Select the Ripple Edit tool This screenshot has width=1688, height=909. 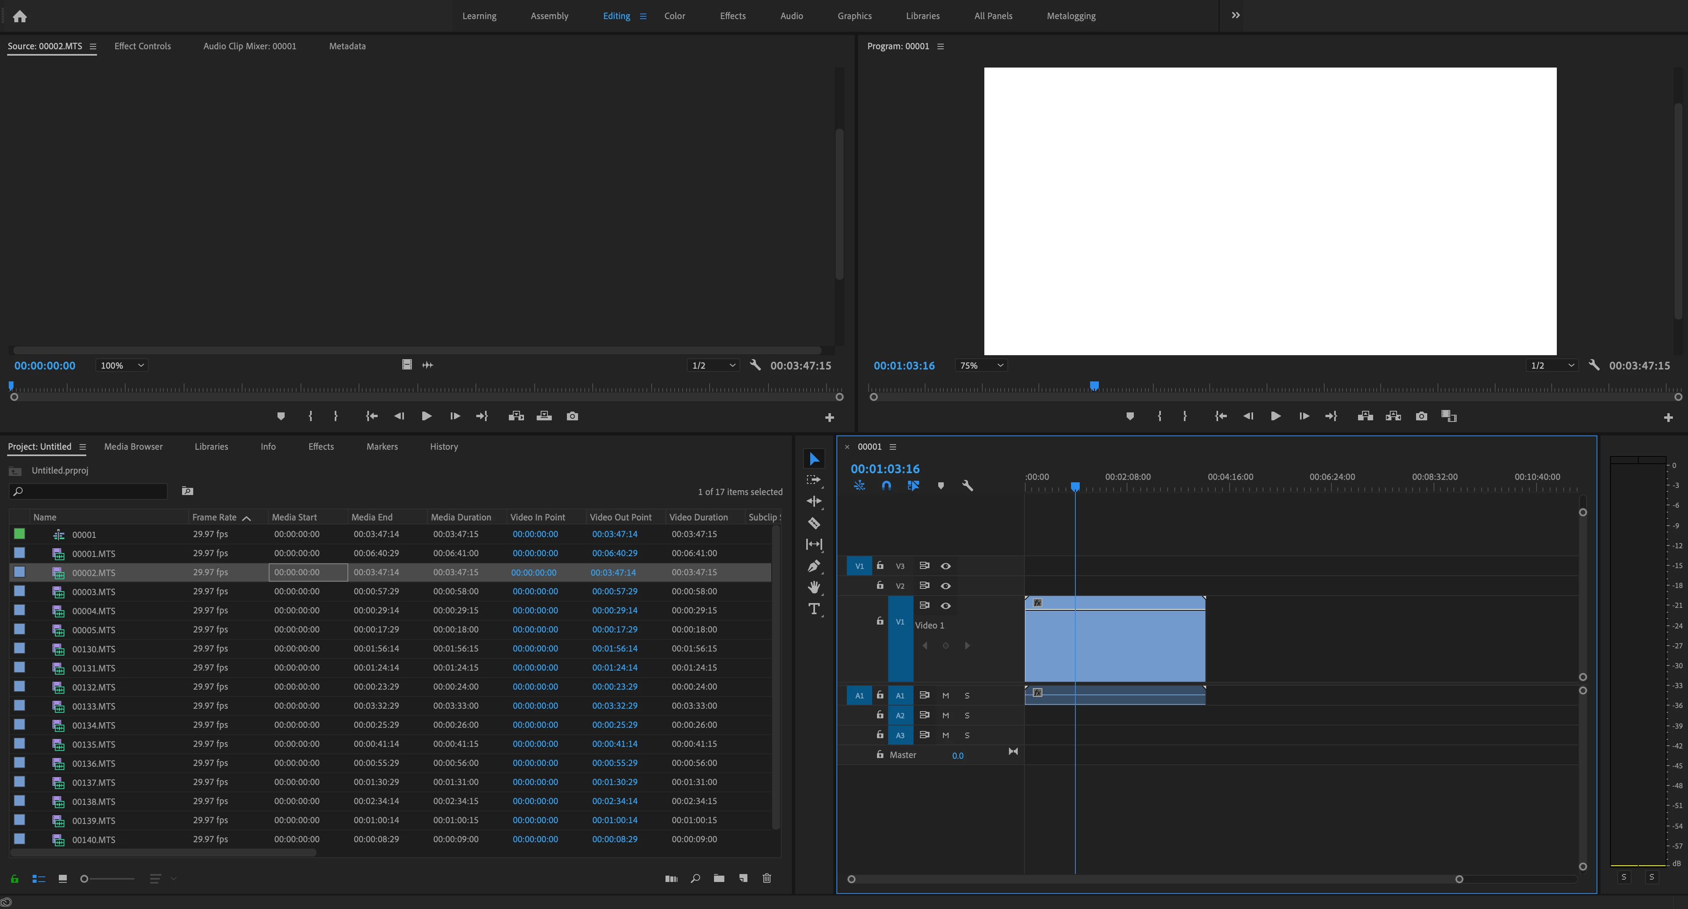814,502
